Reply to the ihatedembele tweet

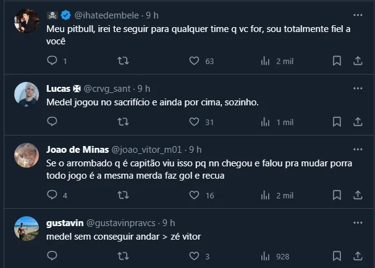point(53,61)
